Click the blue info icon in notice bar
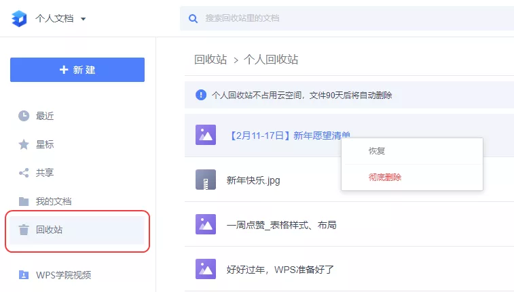 pos(201,95)
